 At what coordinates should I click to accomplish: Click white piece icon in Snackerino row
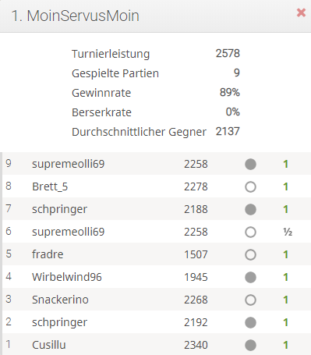[250, 300]
